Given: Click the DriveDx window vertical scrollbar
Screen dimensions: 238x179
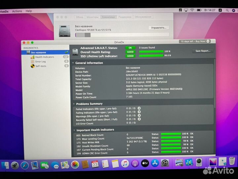Looking at the screenshot, I should [215, 84].
